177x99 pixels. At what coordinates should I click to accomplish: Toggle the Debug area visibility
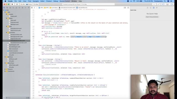pyautogui.click(x=167, y=4)
